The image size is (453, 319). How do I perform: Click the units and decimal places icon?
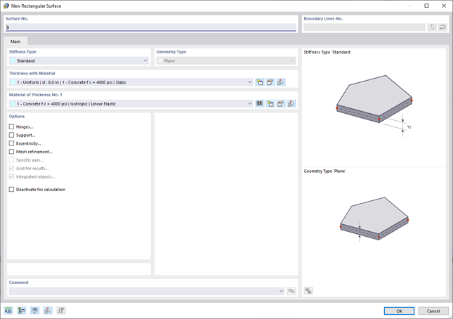coord(8,311)
